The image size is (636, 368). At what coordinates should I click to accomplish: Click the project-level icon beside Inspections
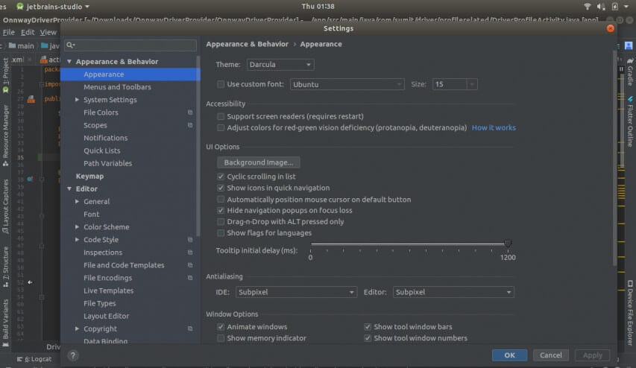pos(190,252)
